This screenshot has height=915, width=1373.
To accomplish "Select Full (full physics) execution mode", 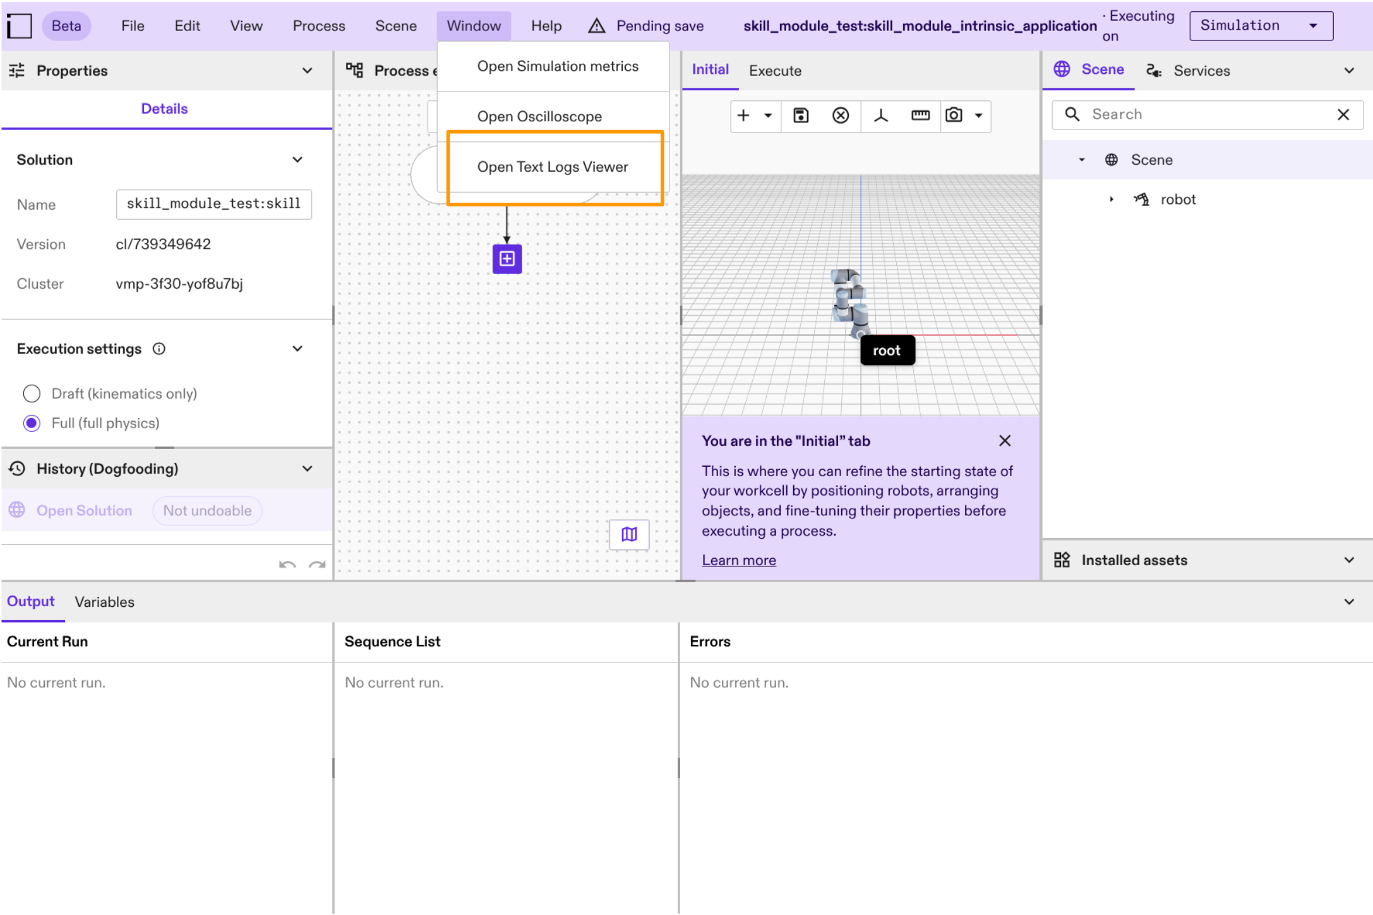I will click(31, 422).
